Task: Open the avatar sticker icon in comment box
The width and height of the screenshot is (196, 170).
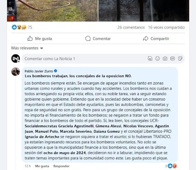Action: 150,58
